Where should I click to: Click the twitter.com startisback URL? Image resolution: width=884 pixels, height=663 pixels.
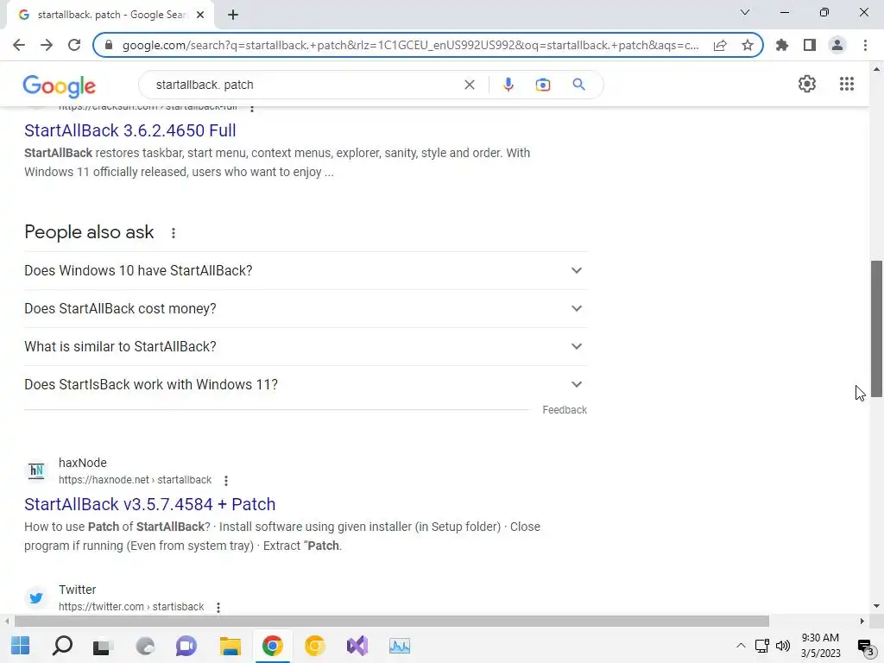pyautogui.click(x=131, y=607)
